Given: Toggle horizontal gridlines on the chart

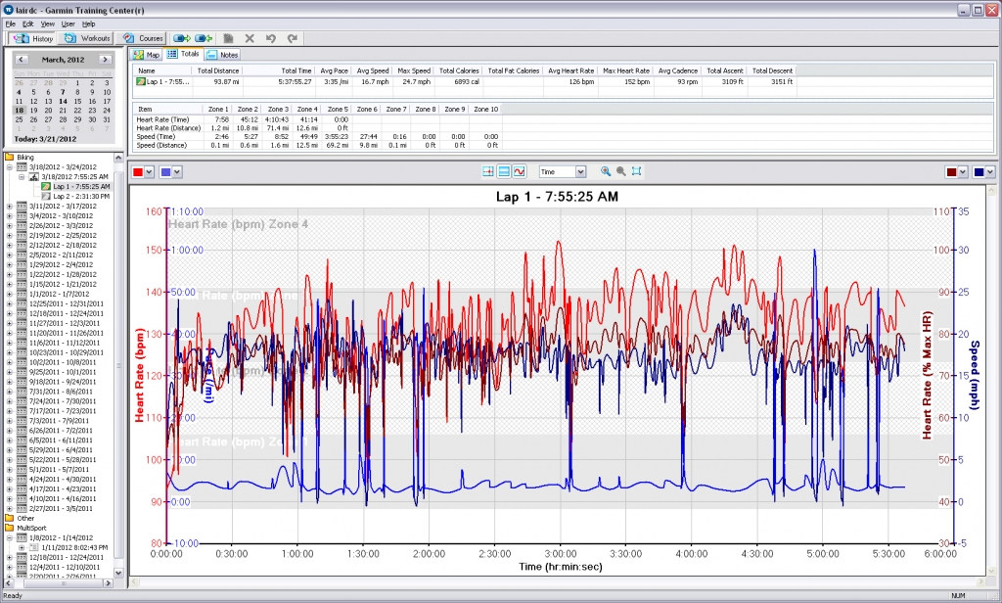Looking at the screenshot, I should coord(504,171).
